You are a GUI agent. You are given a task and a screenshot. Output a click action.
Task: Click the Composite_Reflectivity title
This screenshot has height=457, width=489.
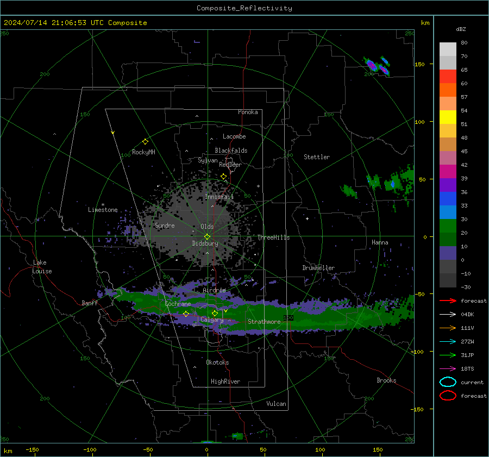tap(244, 8)
